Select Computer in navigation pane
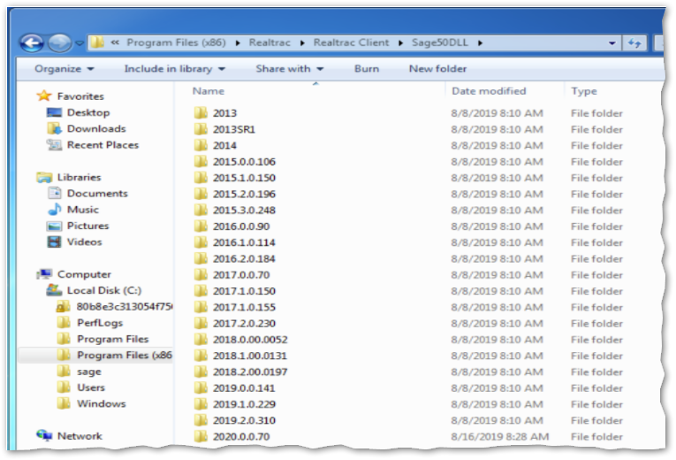The image size is (676, 460). [84, 274]
